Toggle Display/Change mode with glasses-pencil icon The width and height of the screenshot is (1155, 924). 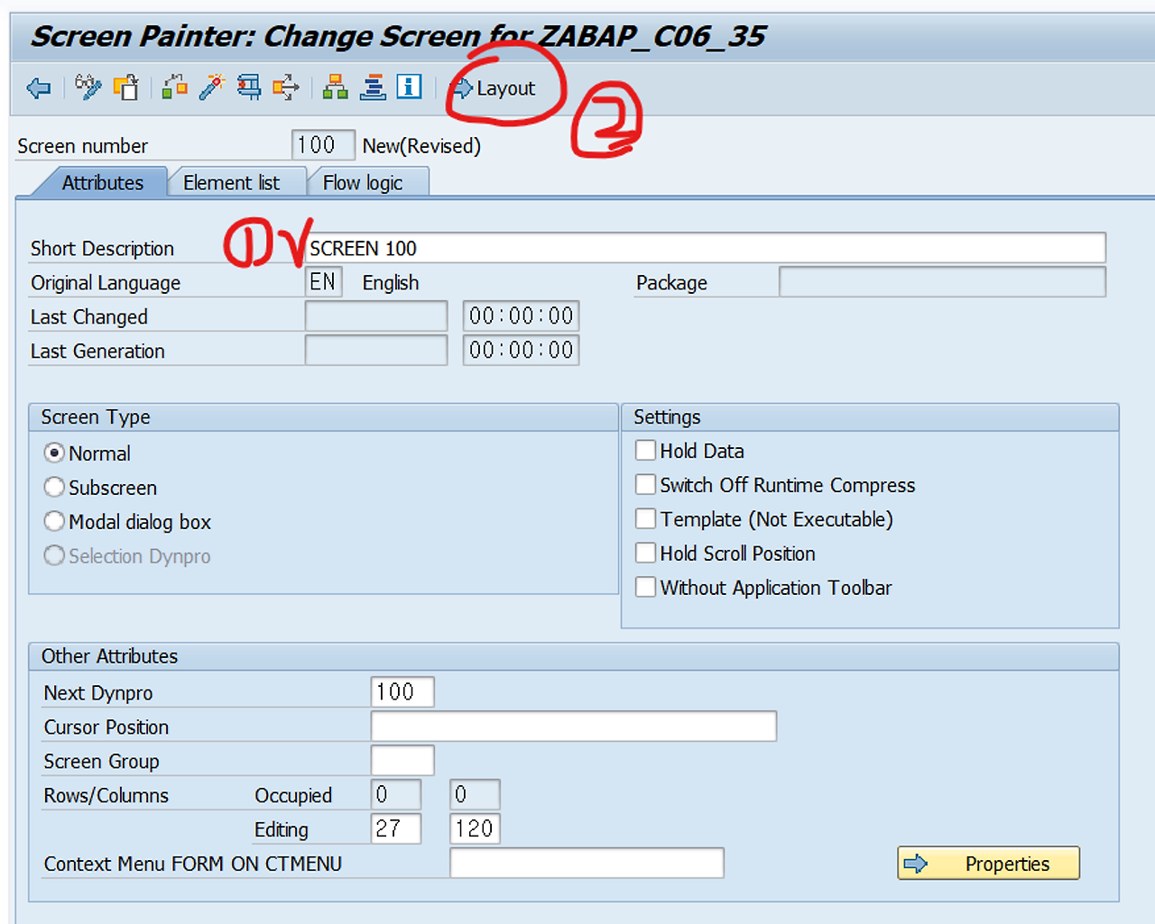pos(88,87)
